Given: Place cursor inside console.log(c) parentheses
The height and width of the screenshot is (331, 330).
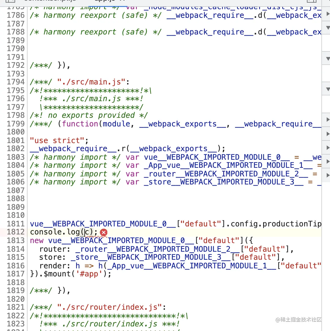Looking at the screenshot, I should 87,232.
